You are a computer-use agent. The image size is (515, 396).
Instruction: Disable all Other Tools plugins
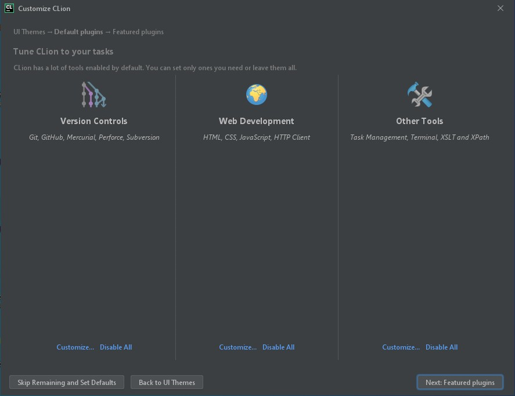442,347
